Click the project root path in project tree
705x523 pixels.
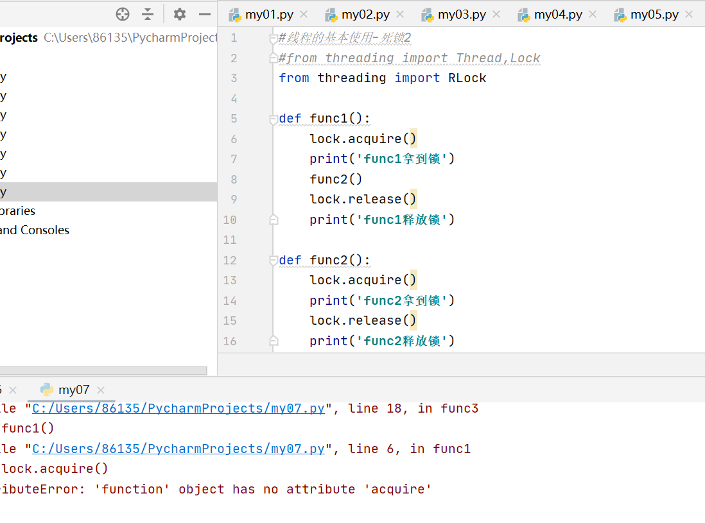point(130,37)
